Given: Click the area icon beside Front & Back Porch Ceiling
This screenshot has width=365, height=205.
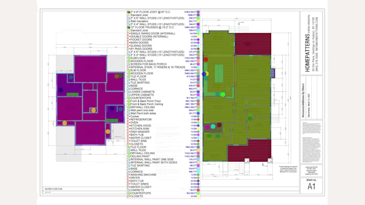Looking at the screenshot, I should 128,104.
